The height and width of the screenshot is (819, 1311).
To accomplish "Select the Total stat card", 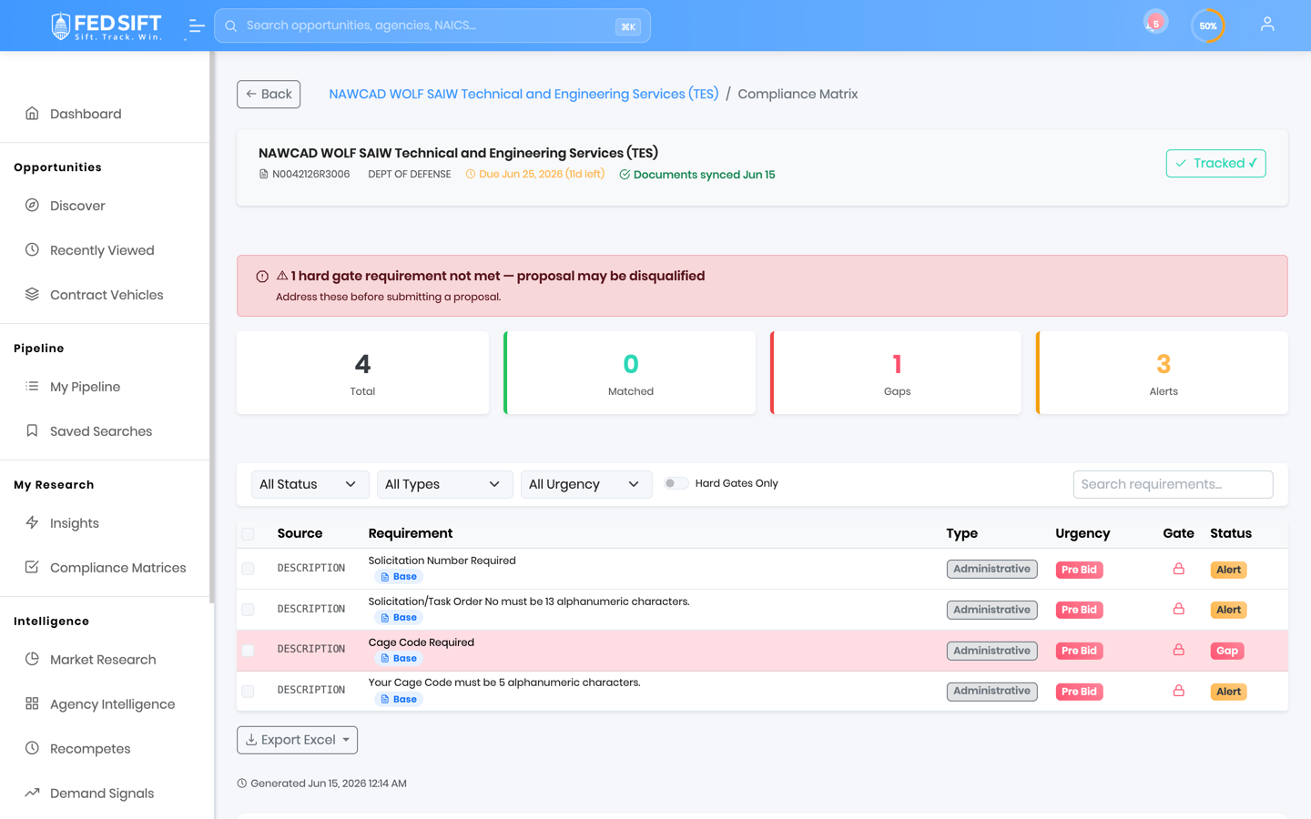I will point(362,373).
